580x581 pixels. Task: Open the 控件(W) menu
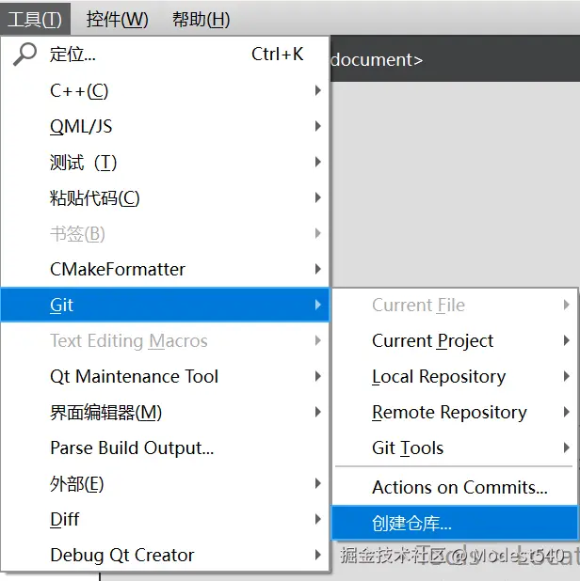click(x=117, y=19)
